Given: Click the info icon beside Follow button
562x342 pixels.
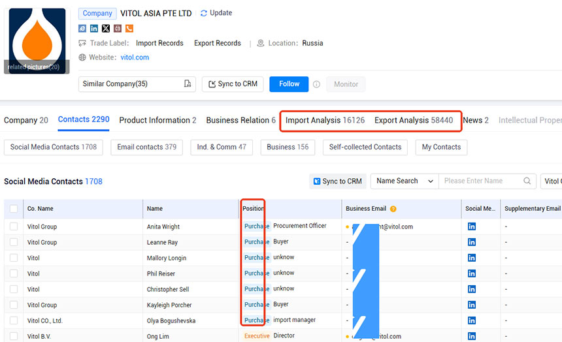Looking at the screenshot, I should click(x=316, y=84).
